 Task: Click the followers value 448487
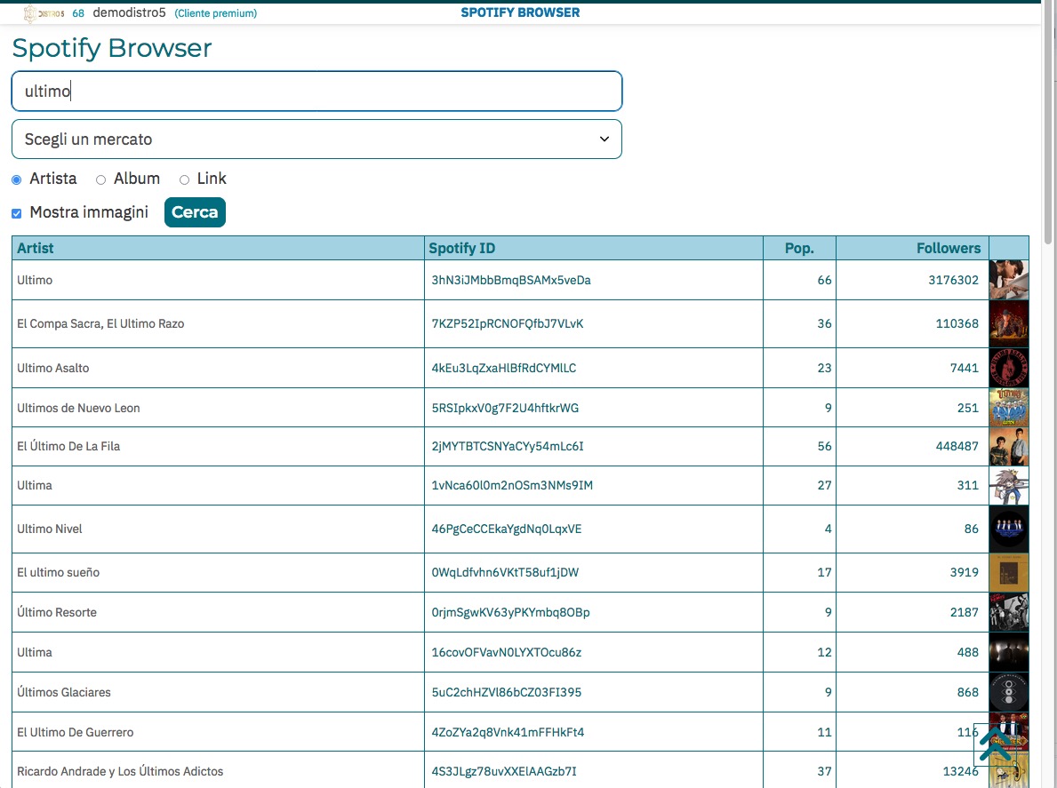click(957, 447)
